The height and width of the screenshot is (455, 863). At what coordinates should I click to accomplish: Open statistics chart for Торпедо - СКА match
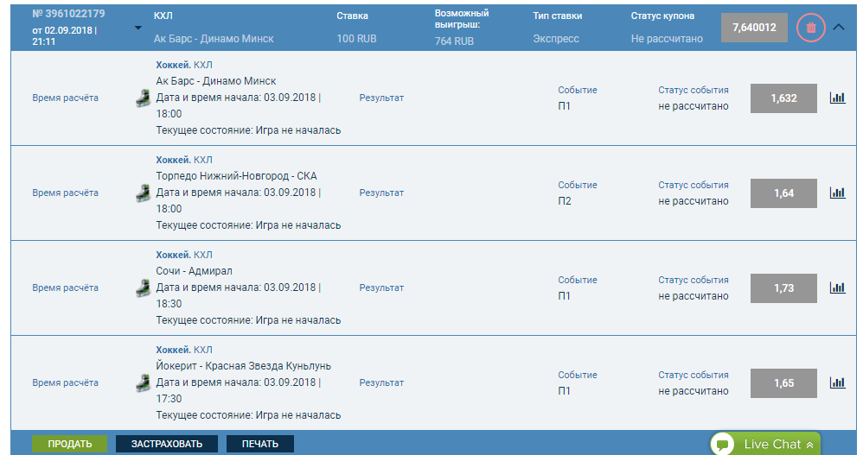coord(837,193)
